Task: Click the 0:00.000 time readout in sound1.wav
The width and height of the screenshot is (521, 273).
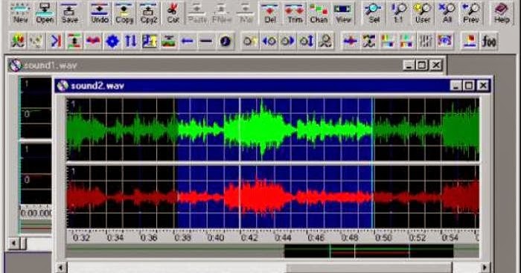Action: (36, 213)
